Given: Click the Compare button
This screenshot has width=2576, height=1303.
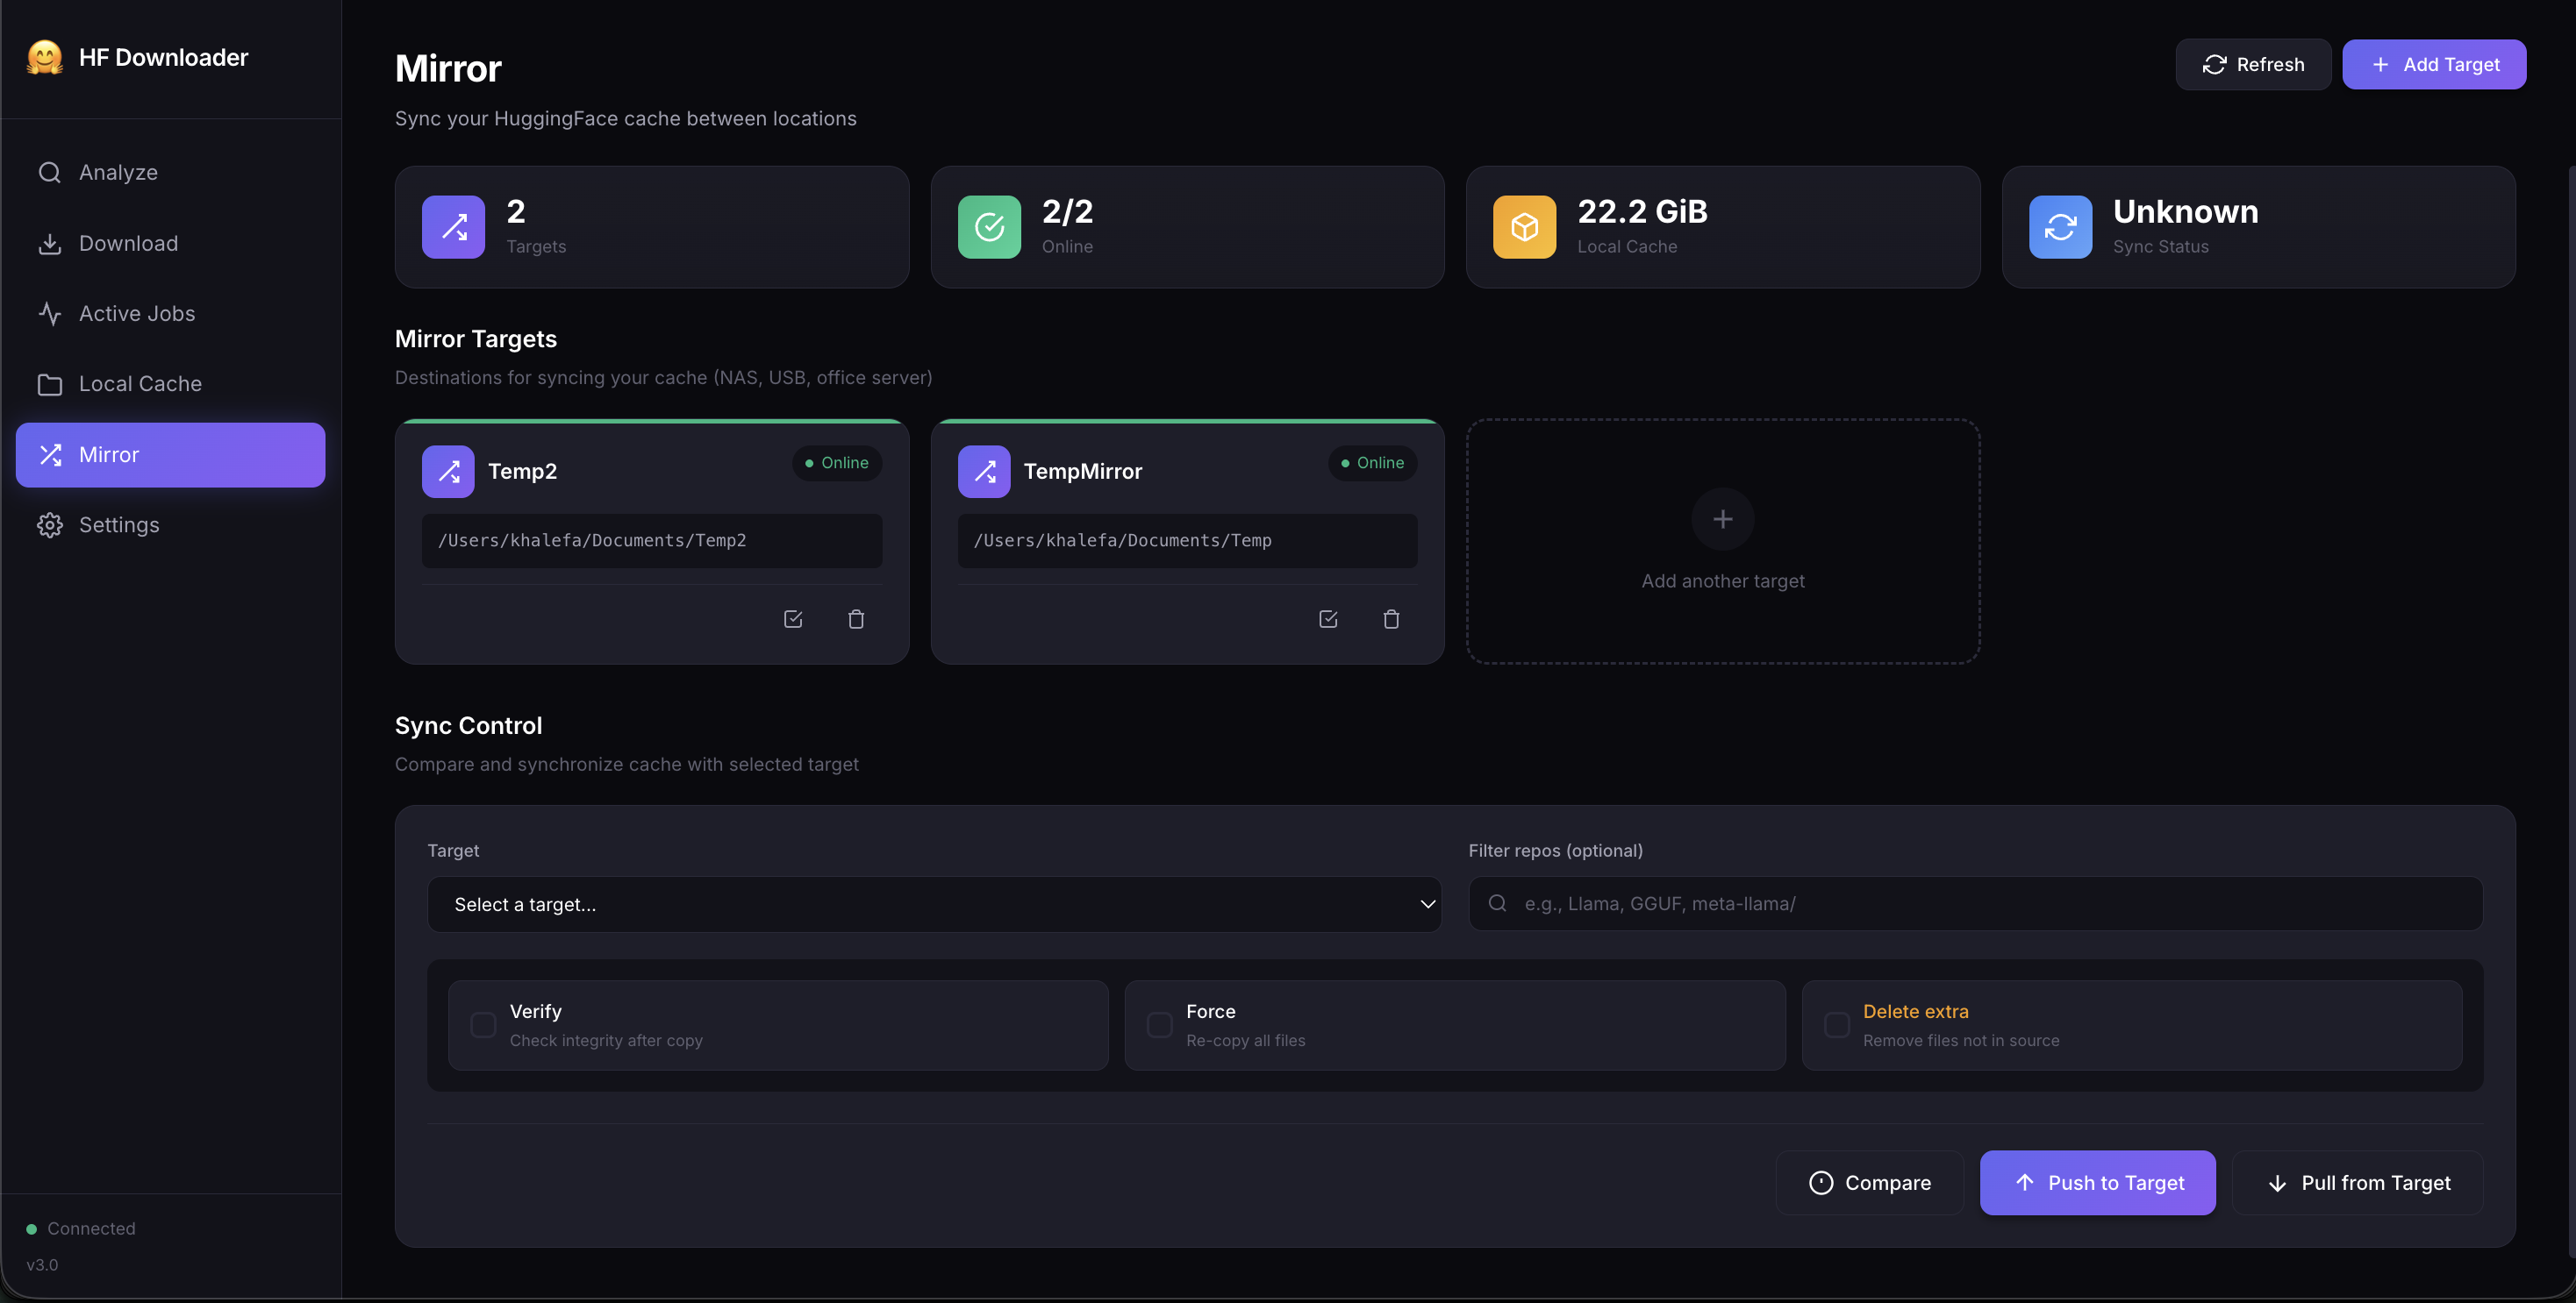Looking at the screenshot, I should tap(1870, 1183).
